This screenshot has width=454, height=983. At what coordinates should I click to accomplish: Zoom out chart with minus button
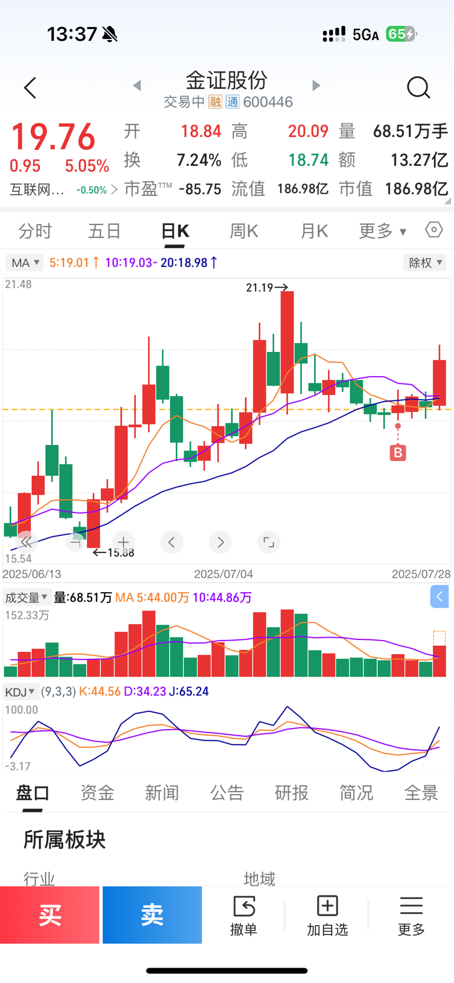(x=75, y=542)
